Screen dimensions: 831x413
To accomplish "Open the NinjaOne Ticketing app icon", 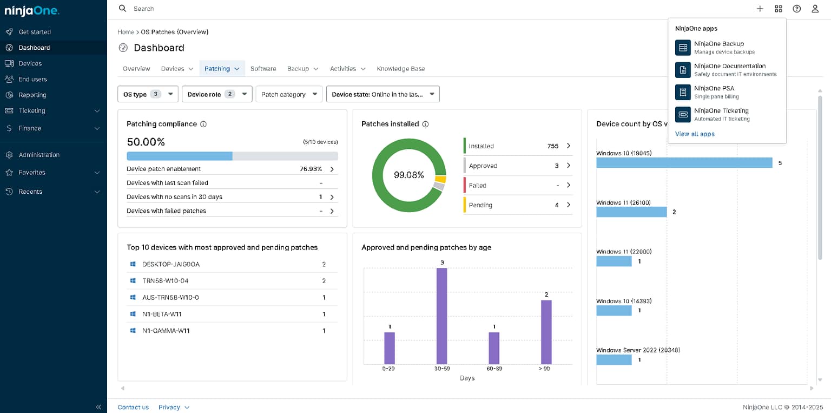I will [x=683, y=114].
